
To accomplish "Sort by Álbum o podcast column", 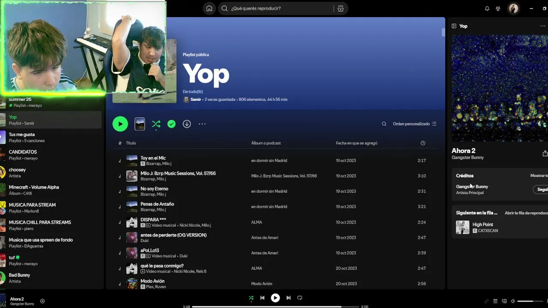I will [266, 143].
